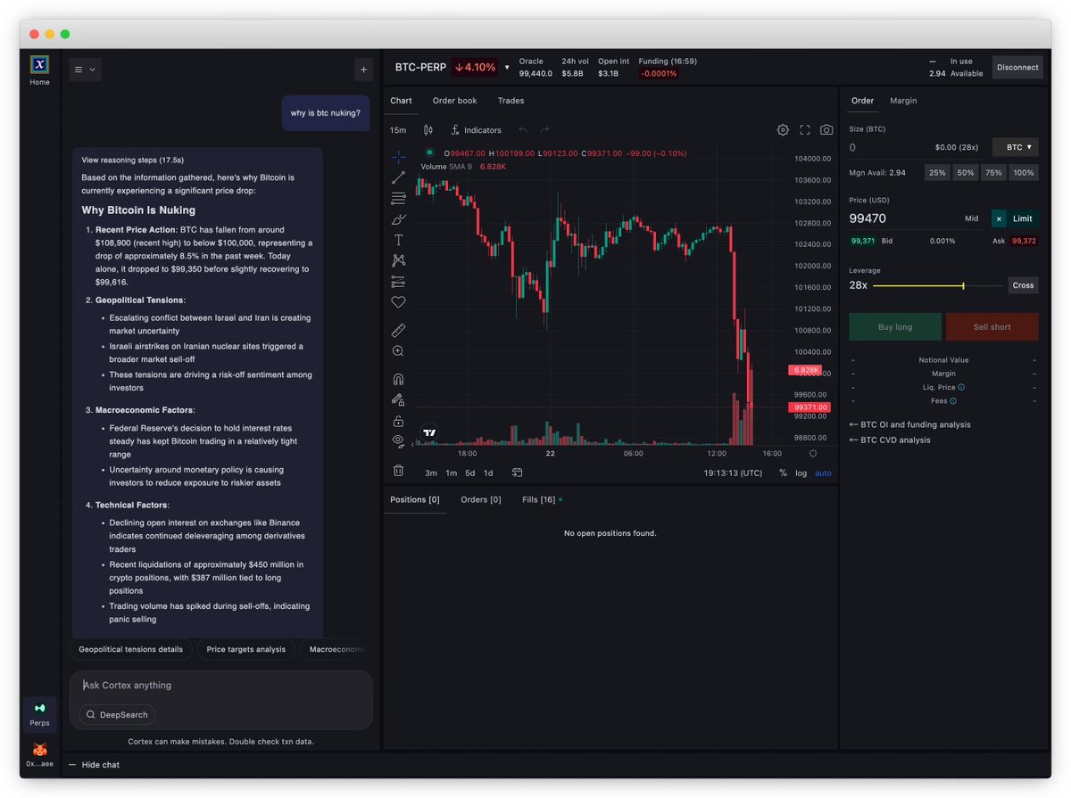This screenshot has height=798, width=1071.
Task: Click the Ask Cortex anything input
Action: [x=220, y=685]
